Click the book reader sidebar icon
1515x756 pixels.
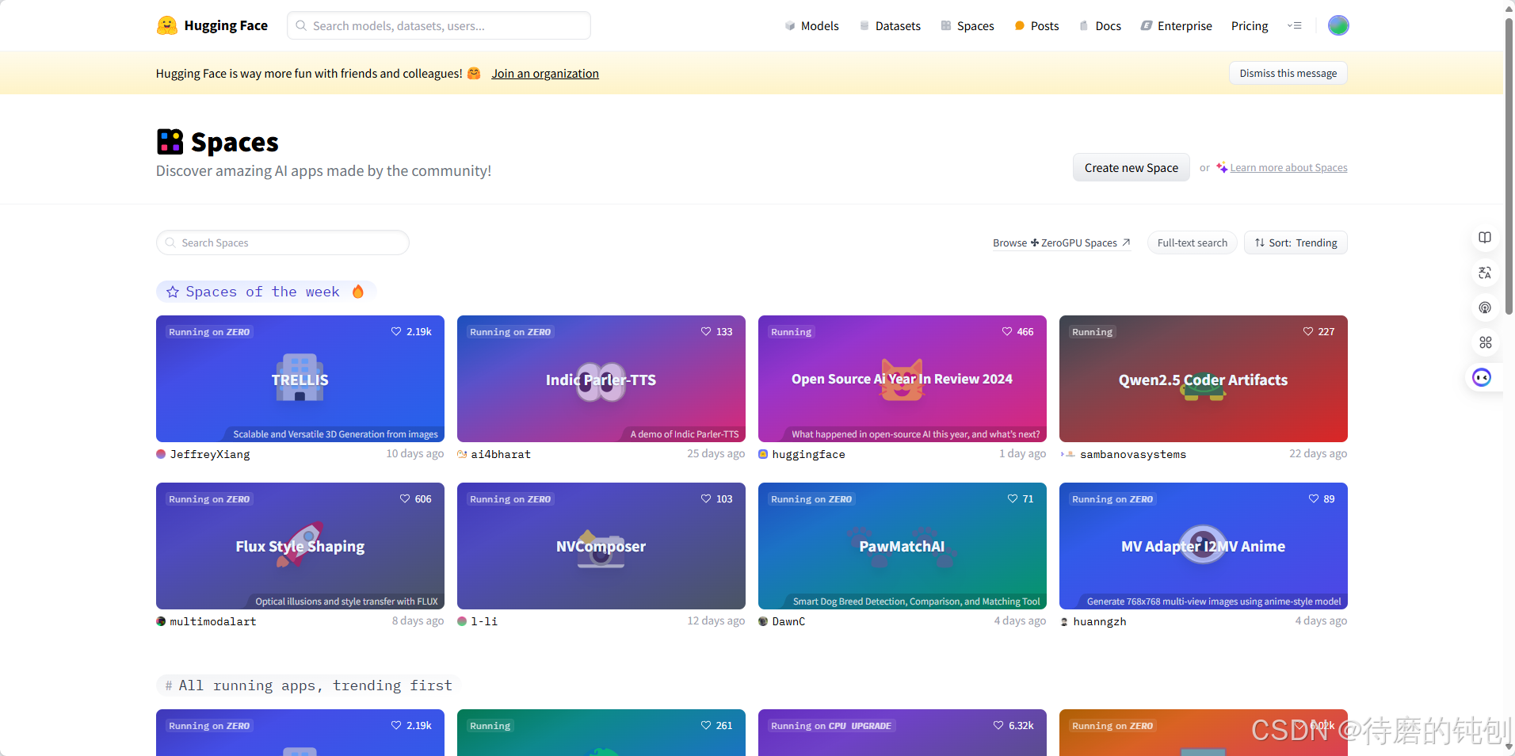(x=1485, y=238)
